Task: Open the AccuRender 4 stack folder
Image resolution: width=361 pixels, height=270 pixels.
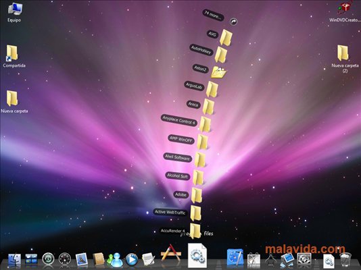Action: 195,231
